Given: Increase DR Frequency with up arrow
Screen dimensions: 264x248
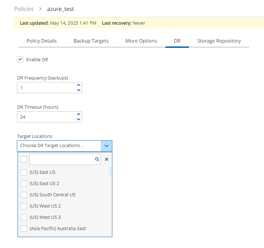Looking at the screenshot, I should 79,85.
